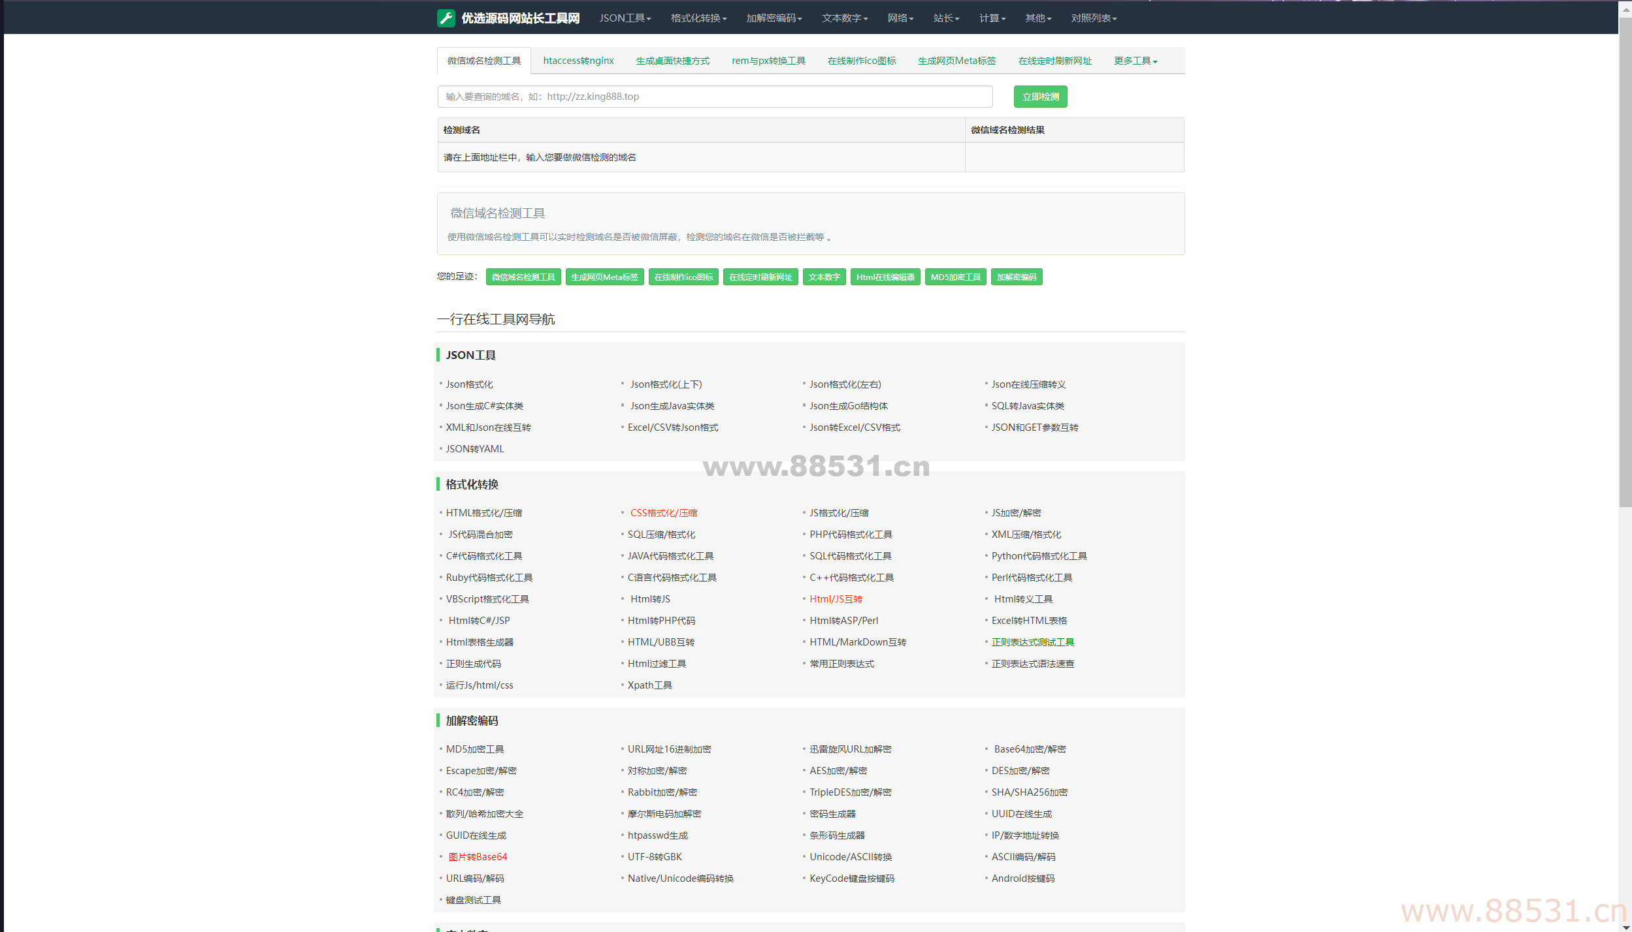Open the 加解密编码 navbar dropdown
The width and height of the screenshot is (1632, 932).
tap(774, 18)
